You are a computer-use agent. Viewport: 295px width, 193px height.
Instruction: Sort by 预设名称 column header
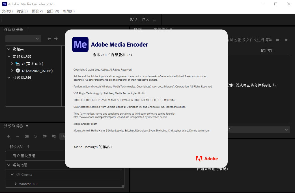(x=17, y=147)
